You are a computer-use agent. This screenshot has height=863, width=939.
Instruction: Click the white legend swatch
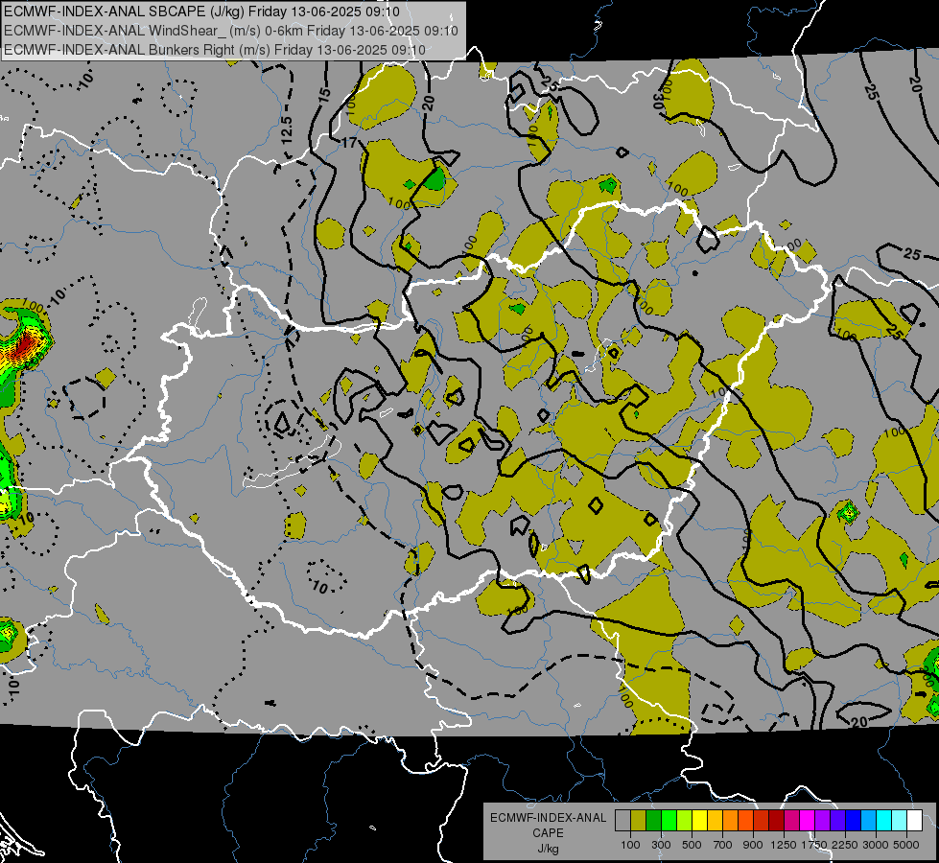click(914, 821)
